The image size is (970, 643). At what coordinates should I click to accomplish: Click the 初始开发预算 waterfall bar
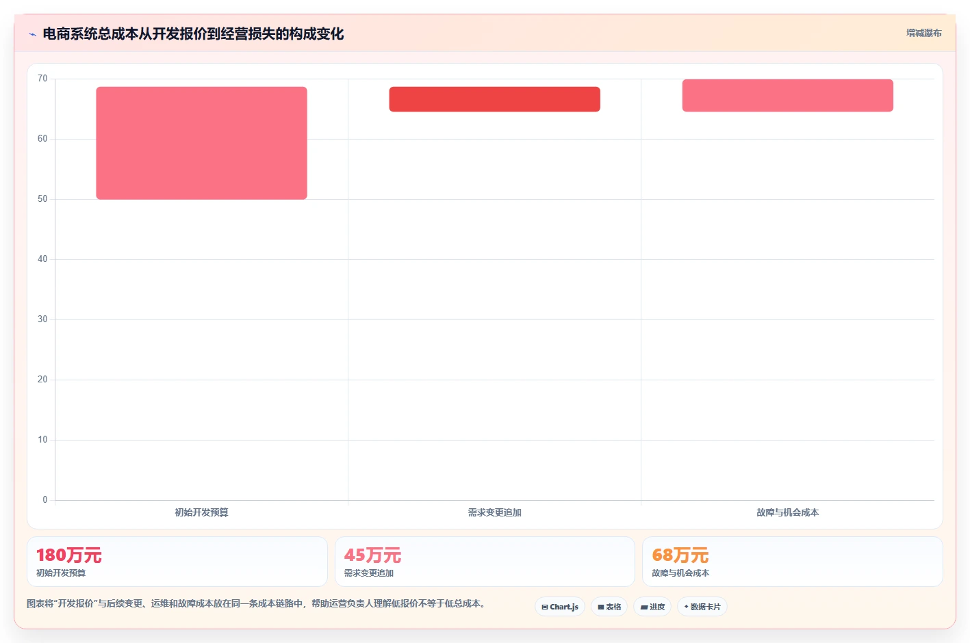[201, 143]
